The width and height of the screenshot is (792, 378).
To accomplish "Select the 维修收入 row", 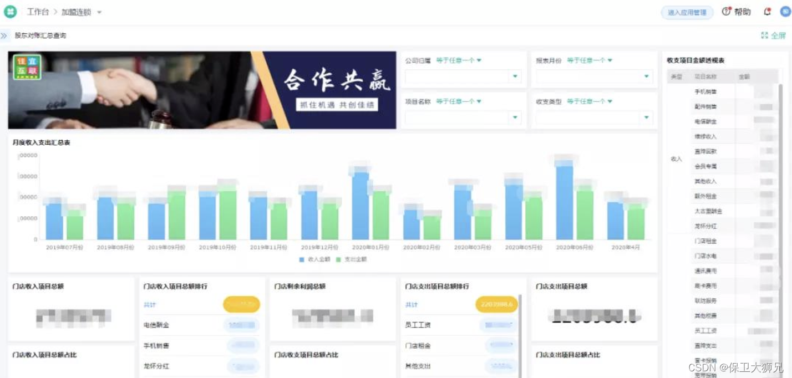I will 735,136.
